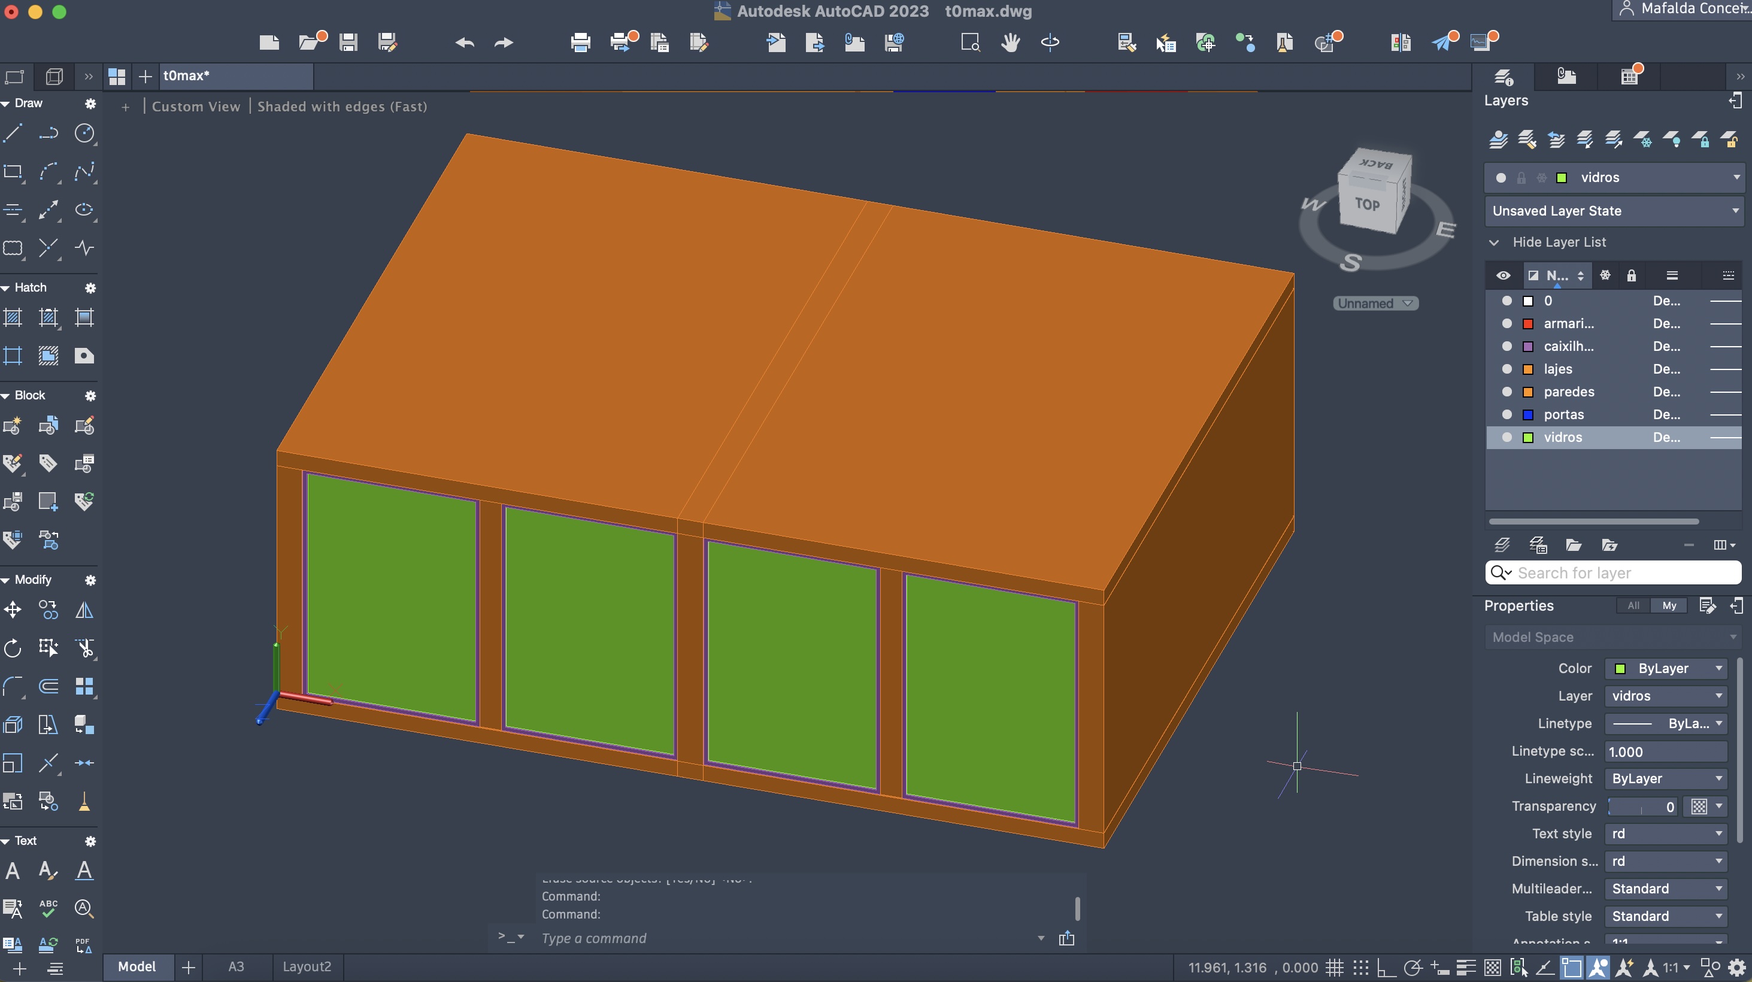Click the Plot printer icon

coord(580,43)
